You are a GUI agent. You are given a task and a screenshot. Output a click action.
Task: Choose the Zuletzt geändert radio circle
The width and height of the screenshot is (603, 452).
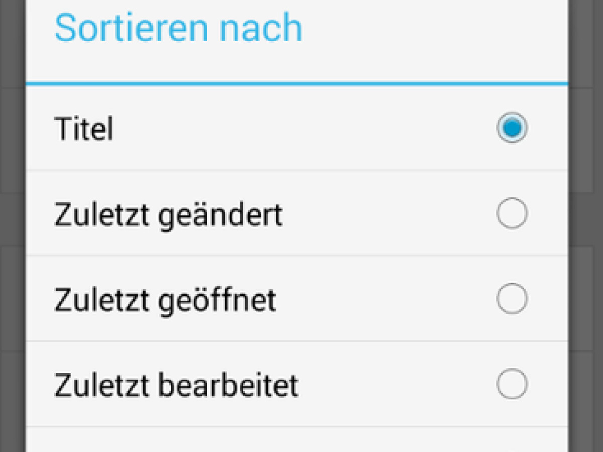click(x=512, y=213)
